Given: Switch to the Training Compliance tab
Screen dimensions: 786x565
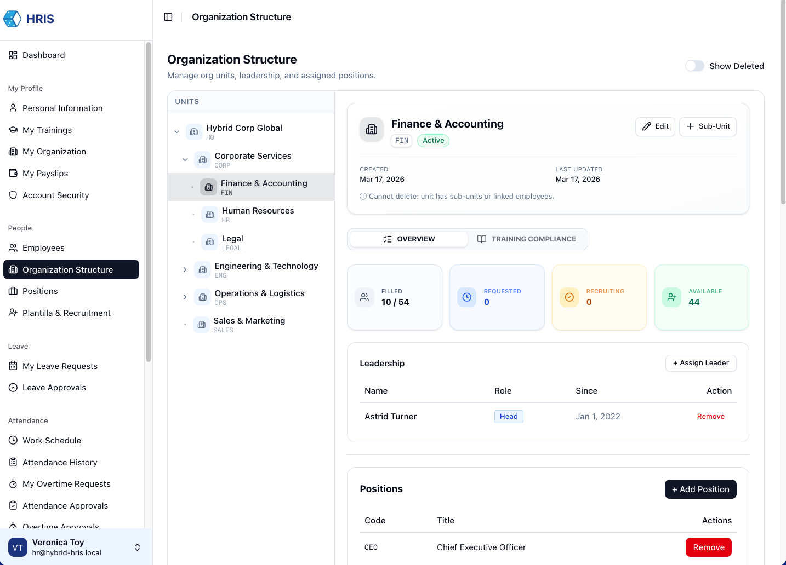Looking at the screenshot, I should [526, 239].
